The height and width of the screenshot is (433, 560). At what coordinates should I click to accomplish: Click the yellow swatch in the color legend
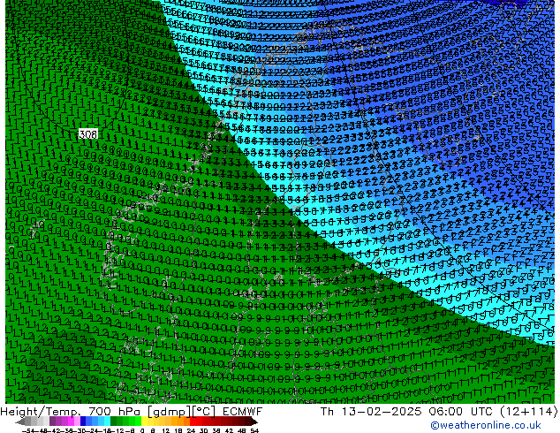tap(144, 422)
